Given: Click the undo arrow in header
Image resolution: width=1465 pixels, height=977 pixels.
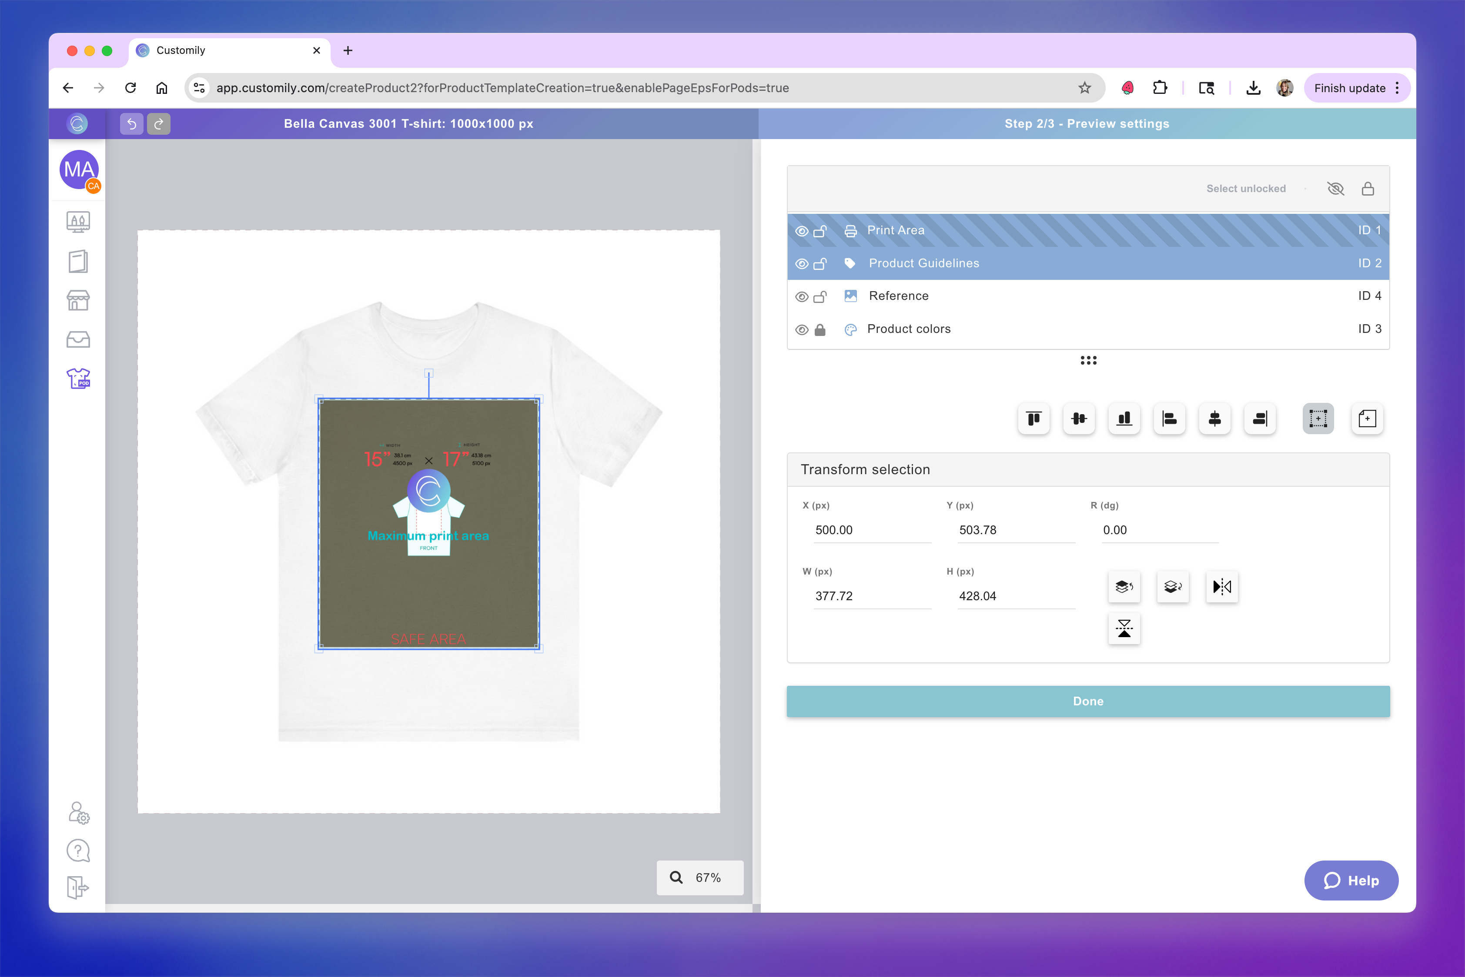Looking at the screenshot, I should (x=132, y=124).
